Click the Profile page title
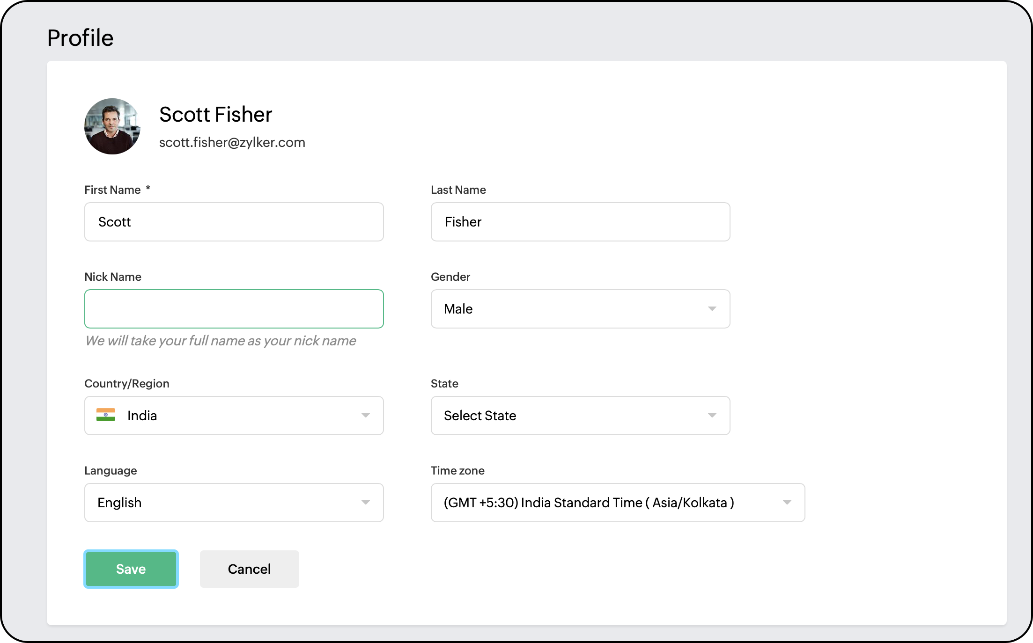 80,38
